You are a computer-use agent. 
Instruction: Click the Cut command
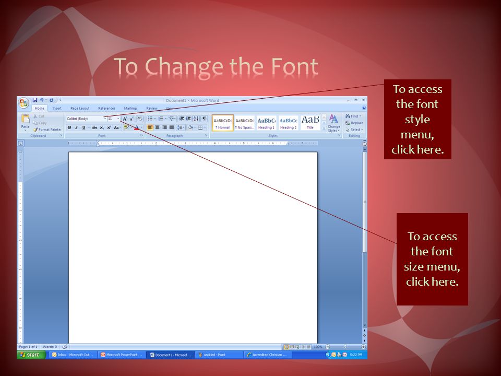(x=39, y=116)
